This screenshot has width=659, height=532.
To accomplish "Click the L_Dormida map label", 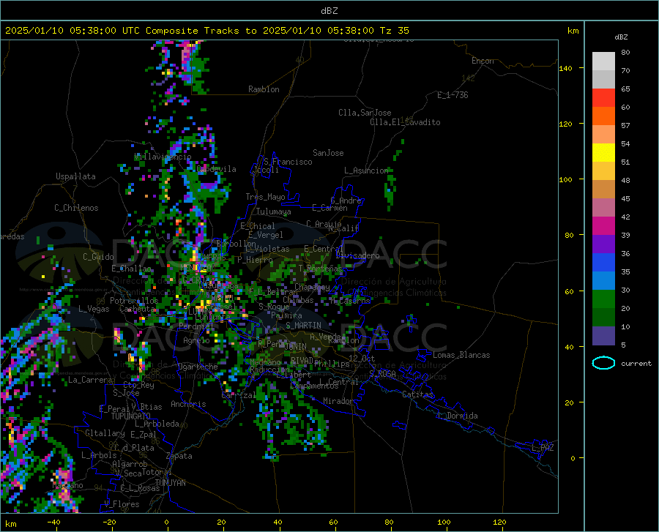I will tap(457, 416).
